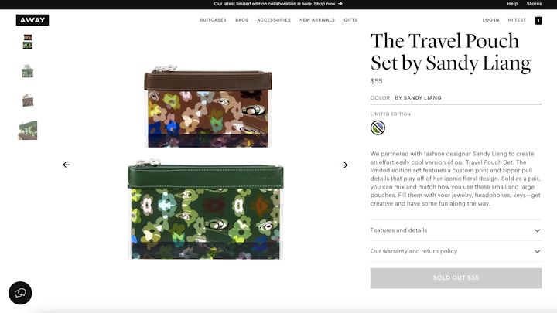Go to the previous product image arrow

click(67, 165)
